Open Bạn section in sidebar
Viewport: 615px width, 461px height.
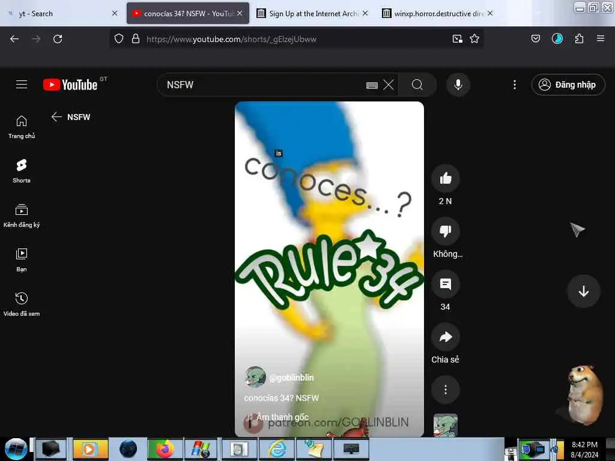22,260
